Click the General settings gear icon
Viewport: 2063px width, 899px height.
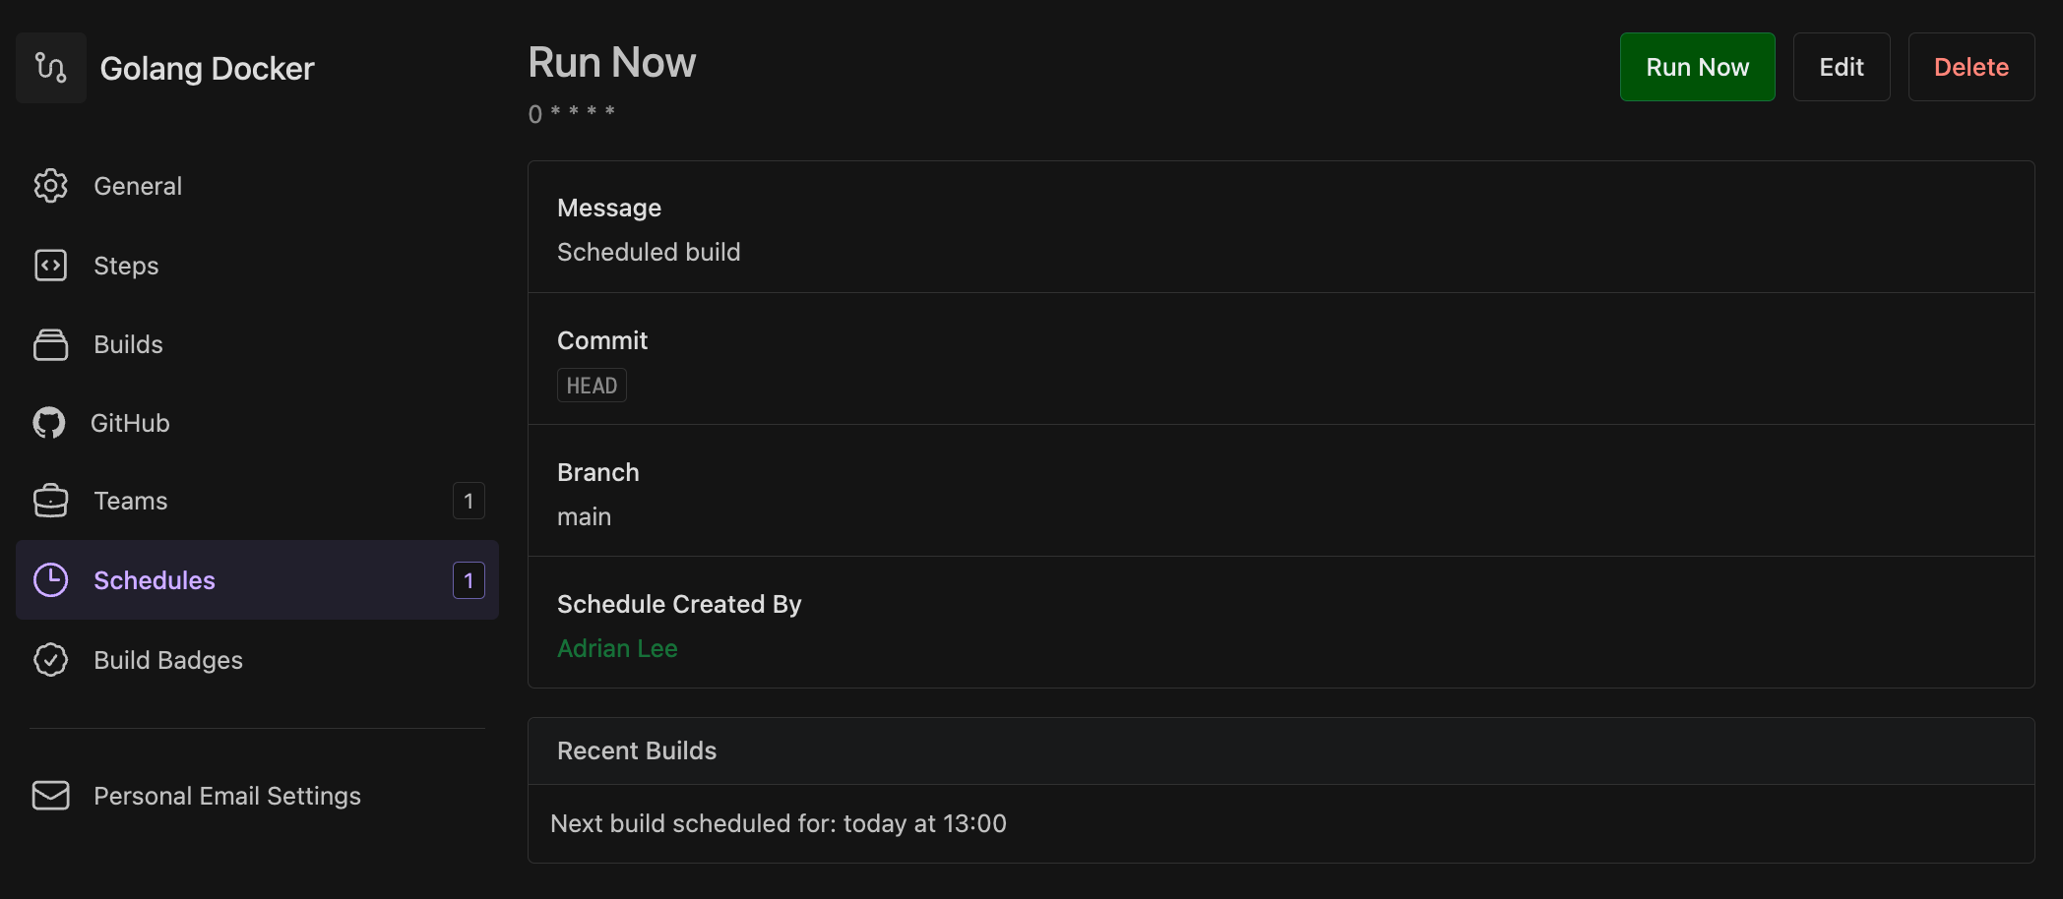pyautogui.click(x=50, y=186)
